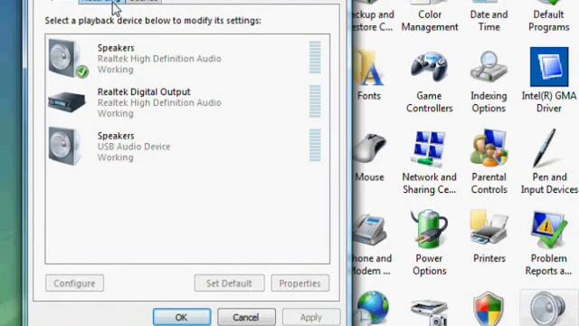Open Problem Reports icon in Control Panel
Viewport: 579px width, 326px height.
coord(548,244)
